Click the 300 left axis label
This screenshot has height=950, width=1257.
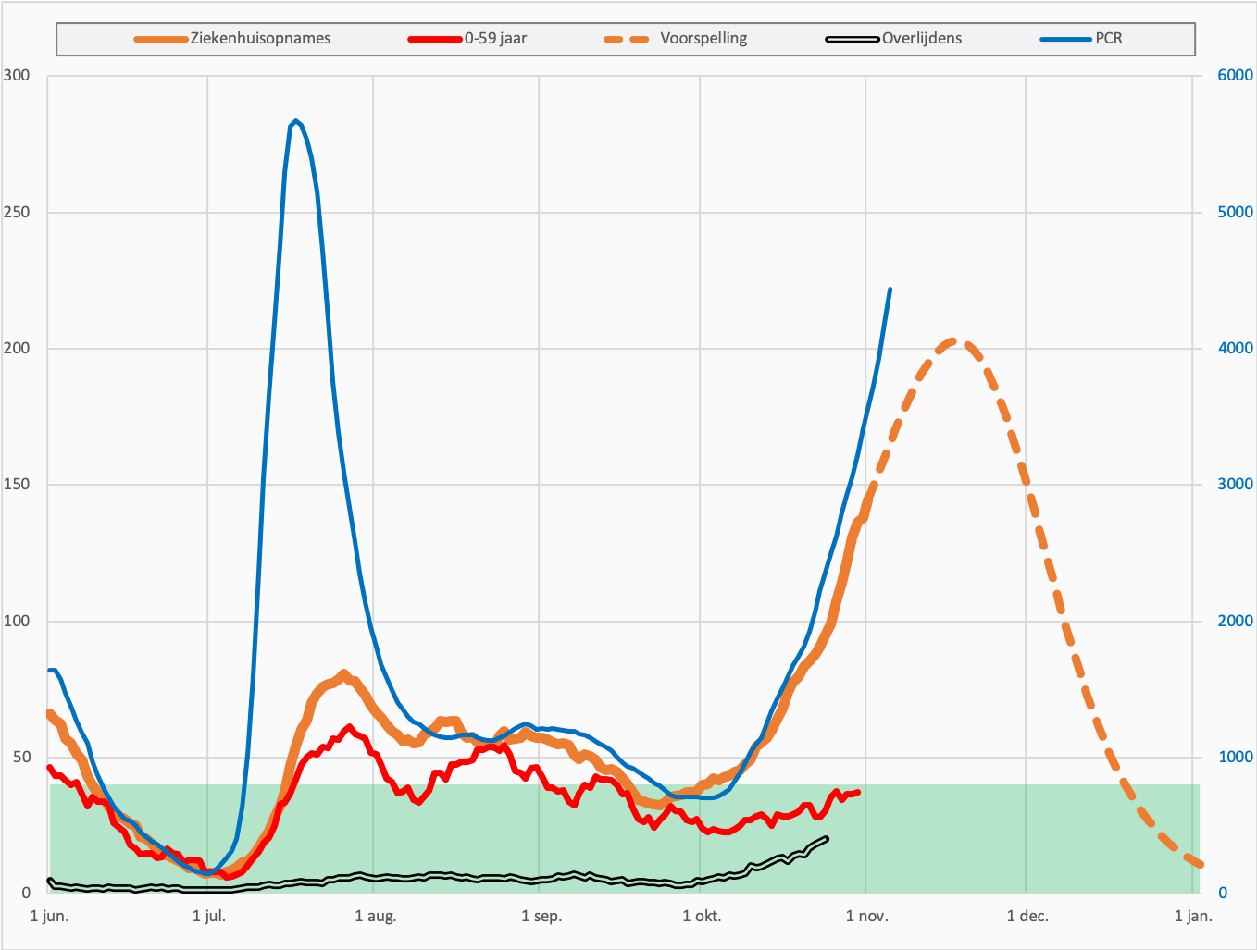click(x=17, y=76)
